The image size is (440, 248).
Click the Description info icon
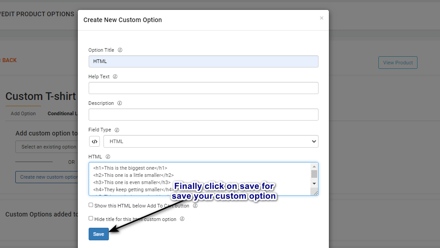point(120,103)
